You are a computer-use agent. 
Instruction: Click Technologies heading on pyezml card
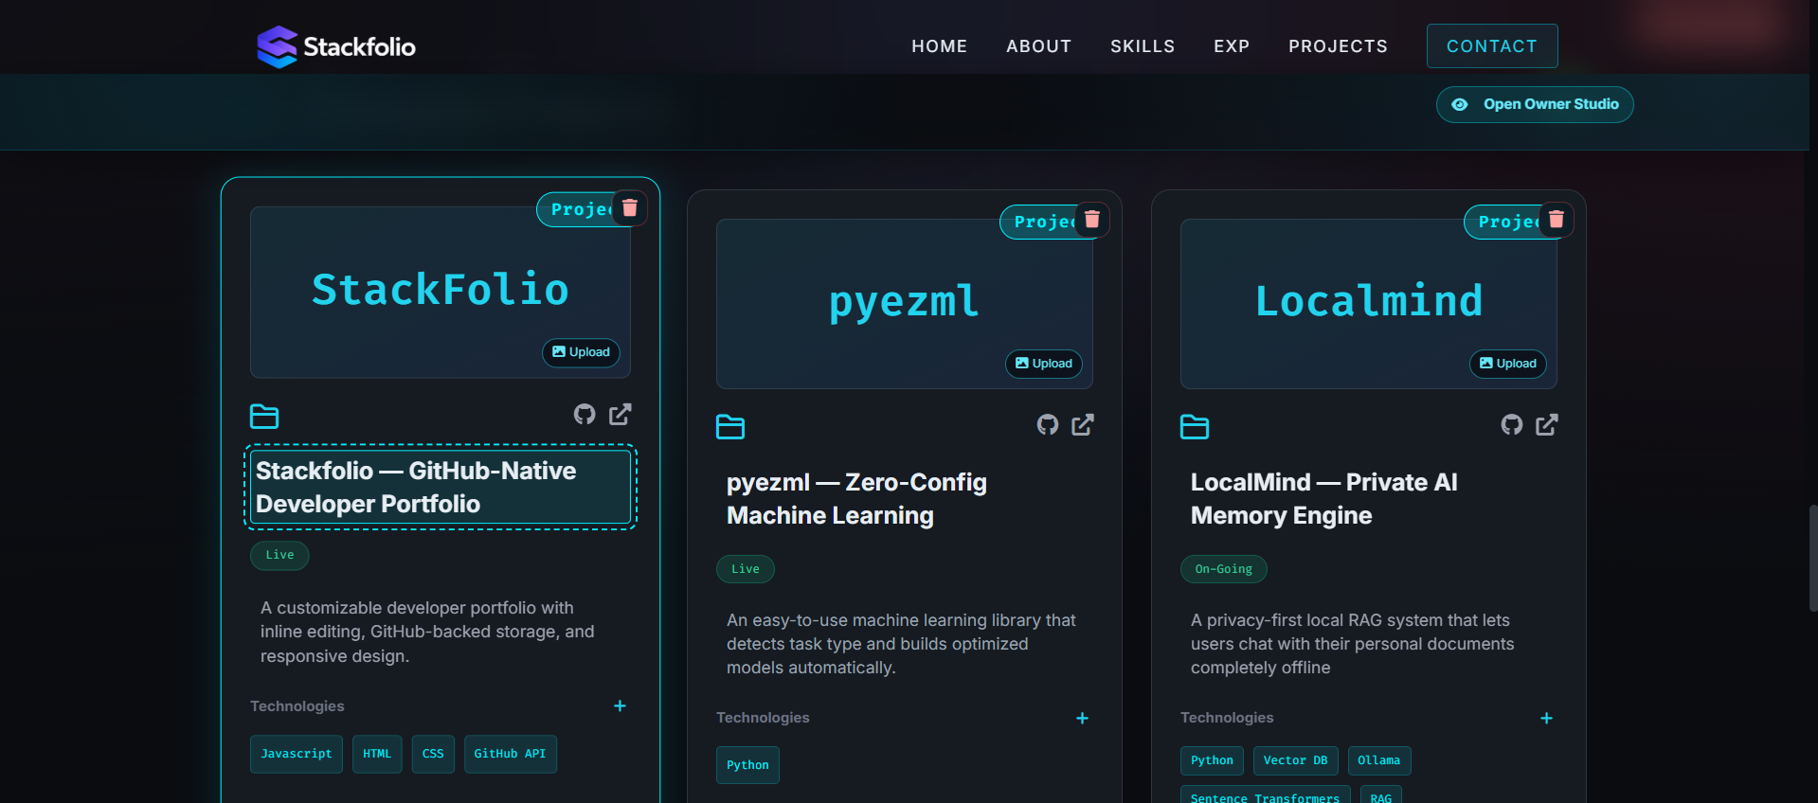coord(763,718)
